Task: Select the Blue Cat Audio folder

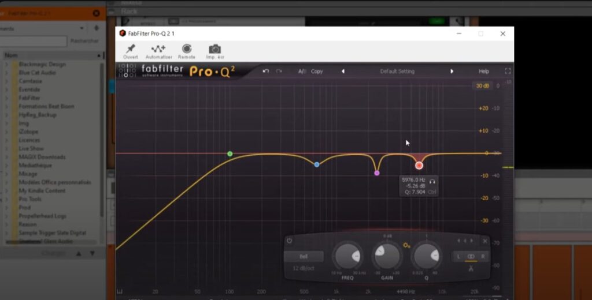Action: (x=38, y=73)
